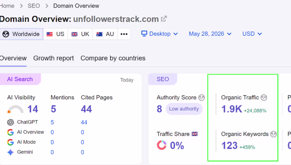Click globe icon next to Organic Keywords

tap(274, 134)
